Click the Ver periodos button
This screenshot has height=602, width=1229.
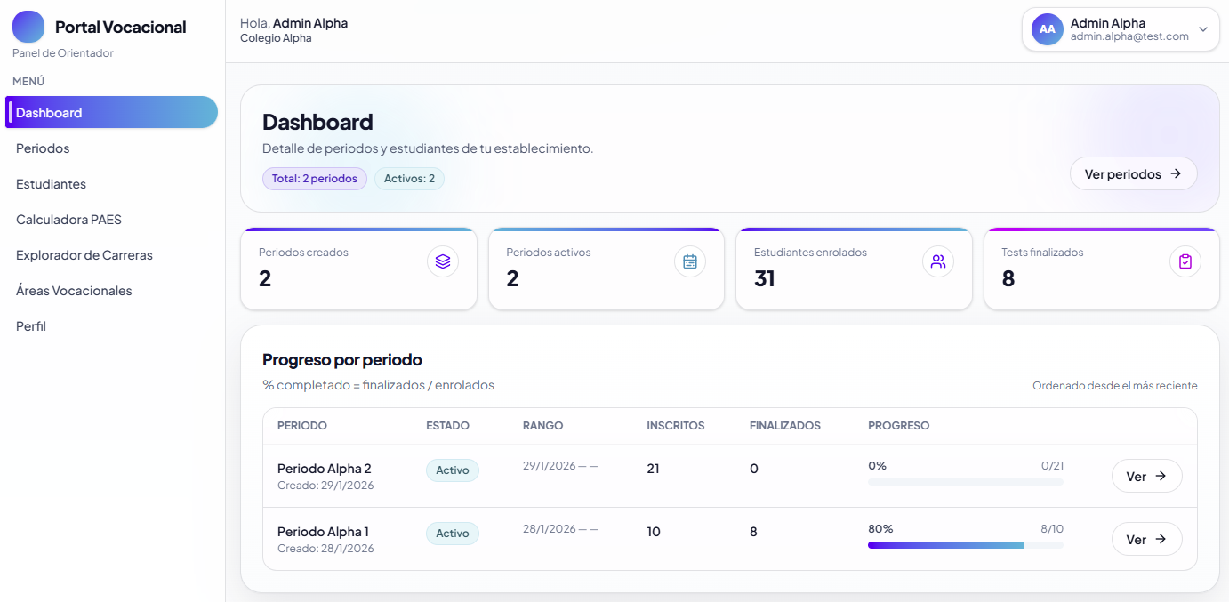[1133, 173]
